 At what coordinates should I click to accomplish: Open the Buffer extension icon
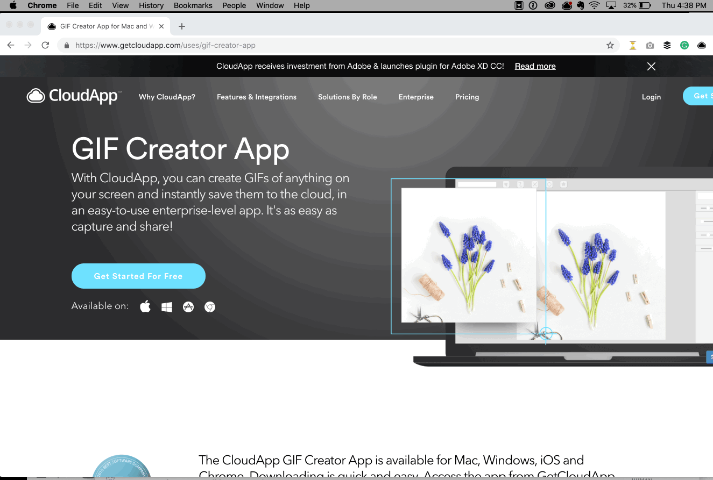click(667, 45)
